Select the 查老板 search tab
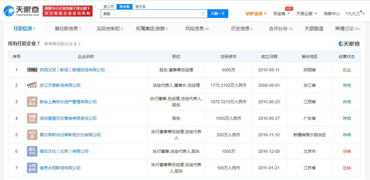 pos(125,6)
